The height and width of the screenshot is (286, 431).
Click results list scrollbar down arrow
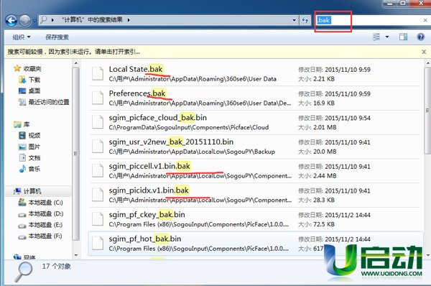pyautogui.click(x=427, y=255)
